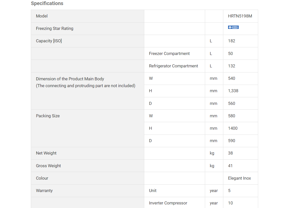The height and width of the screenshot is (208, 291).
Task: Click the Warranty row label
Action: pos(44,191)
